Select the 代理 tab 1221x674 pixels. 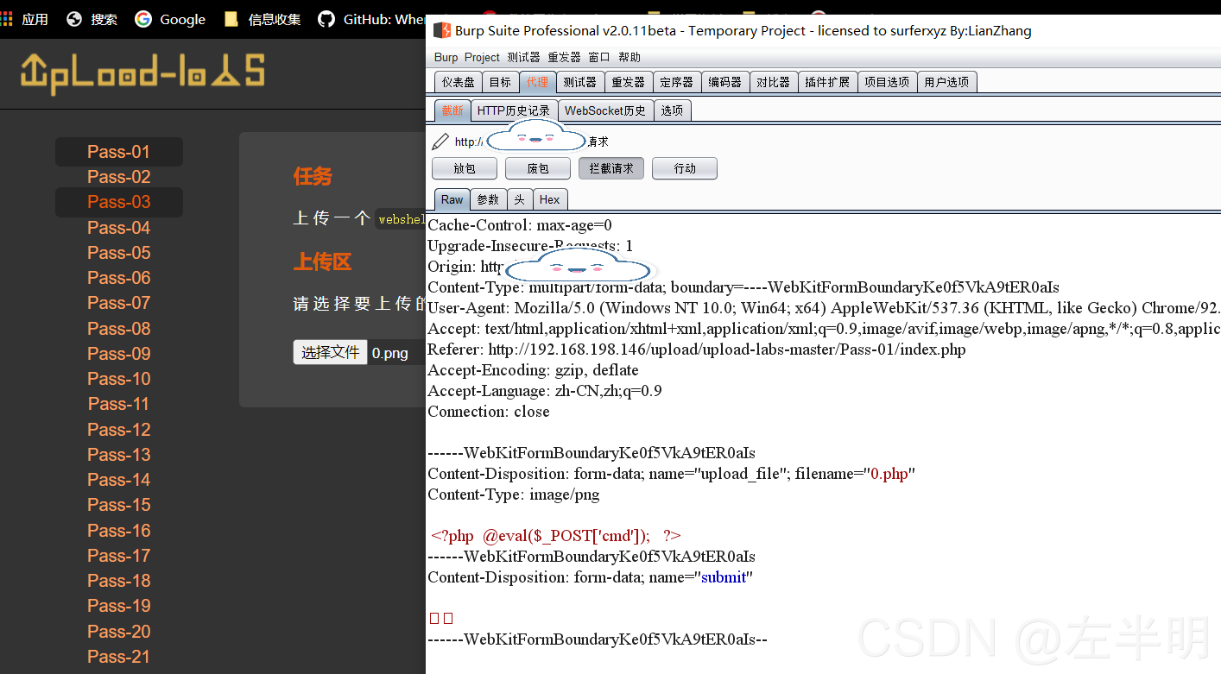click(x=537, y=82)
